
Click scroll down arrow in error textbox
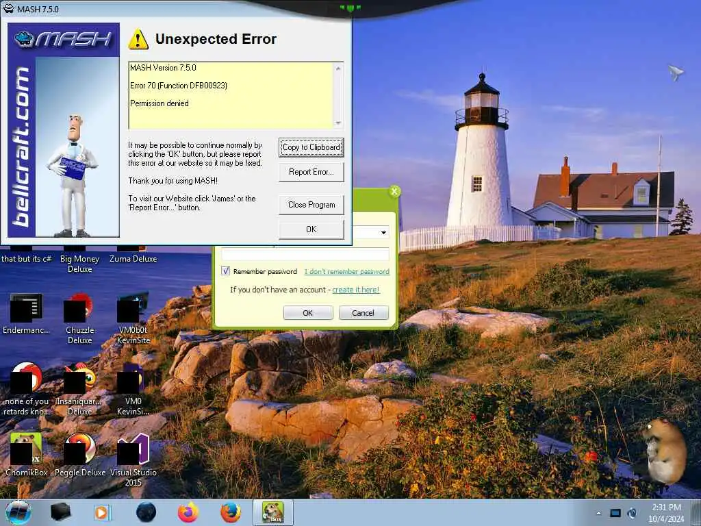tap(338, 123)
